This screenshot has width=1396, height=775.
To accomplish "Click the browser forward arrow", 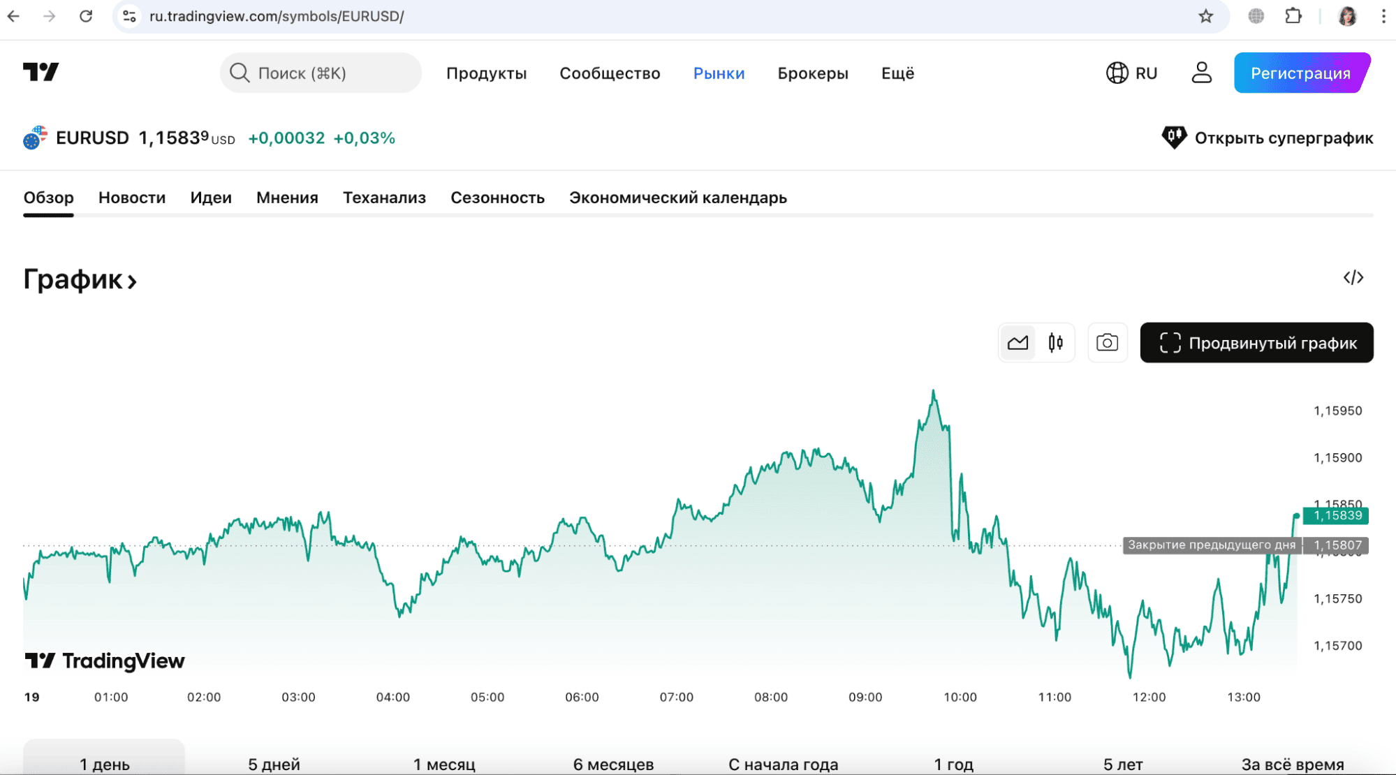I will click(x=49, y=16).
